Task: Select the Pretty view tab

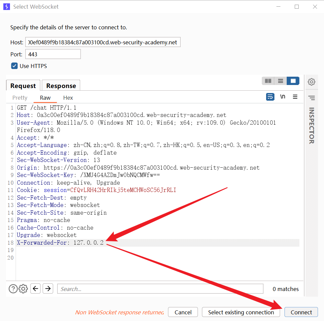Action: click(20, 98)
